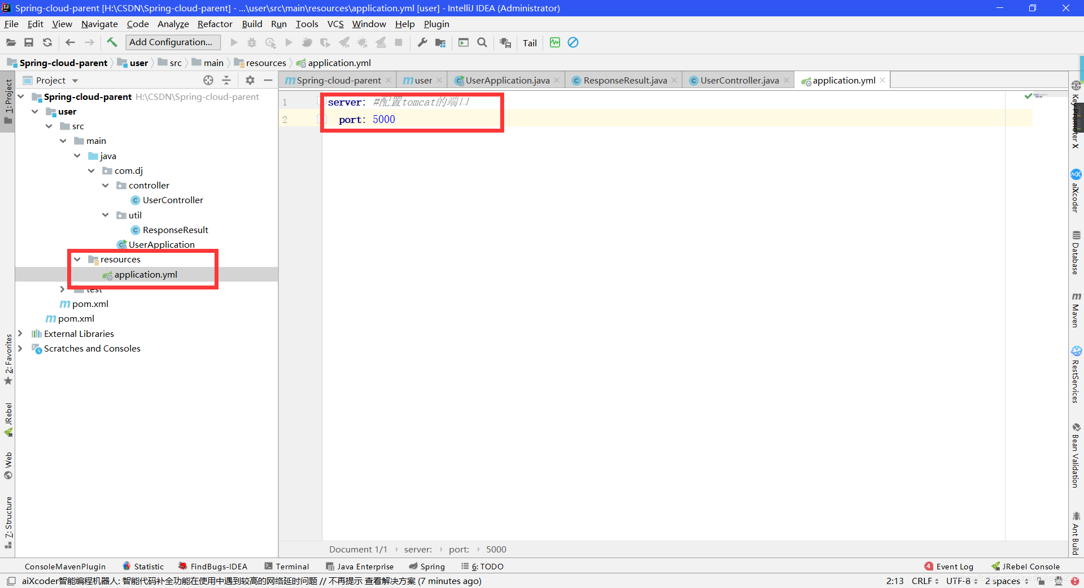
Task: Collapse the src folder
Action: [x=49, y=126]
